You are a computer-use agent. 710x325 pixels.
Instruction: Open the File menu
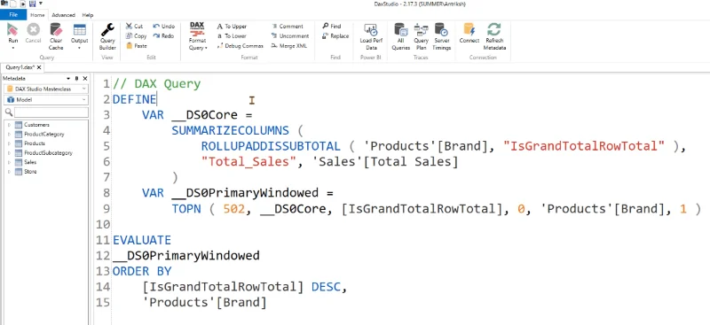(x=13, y=15)
